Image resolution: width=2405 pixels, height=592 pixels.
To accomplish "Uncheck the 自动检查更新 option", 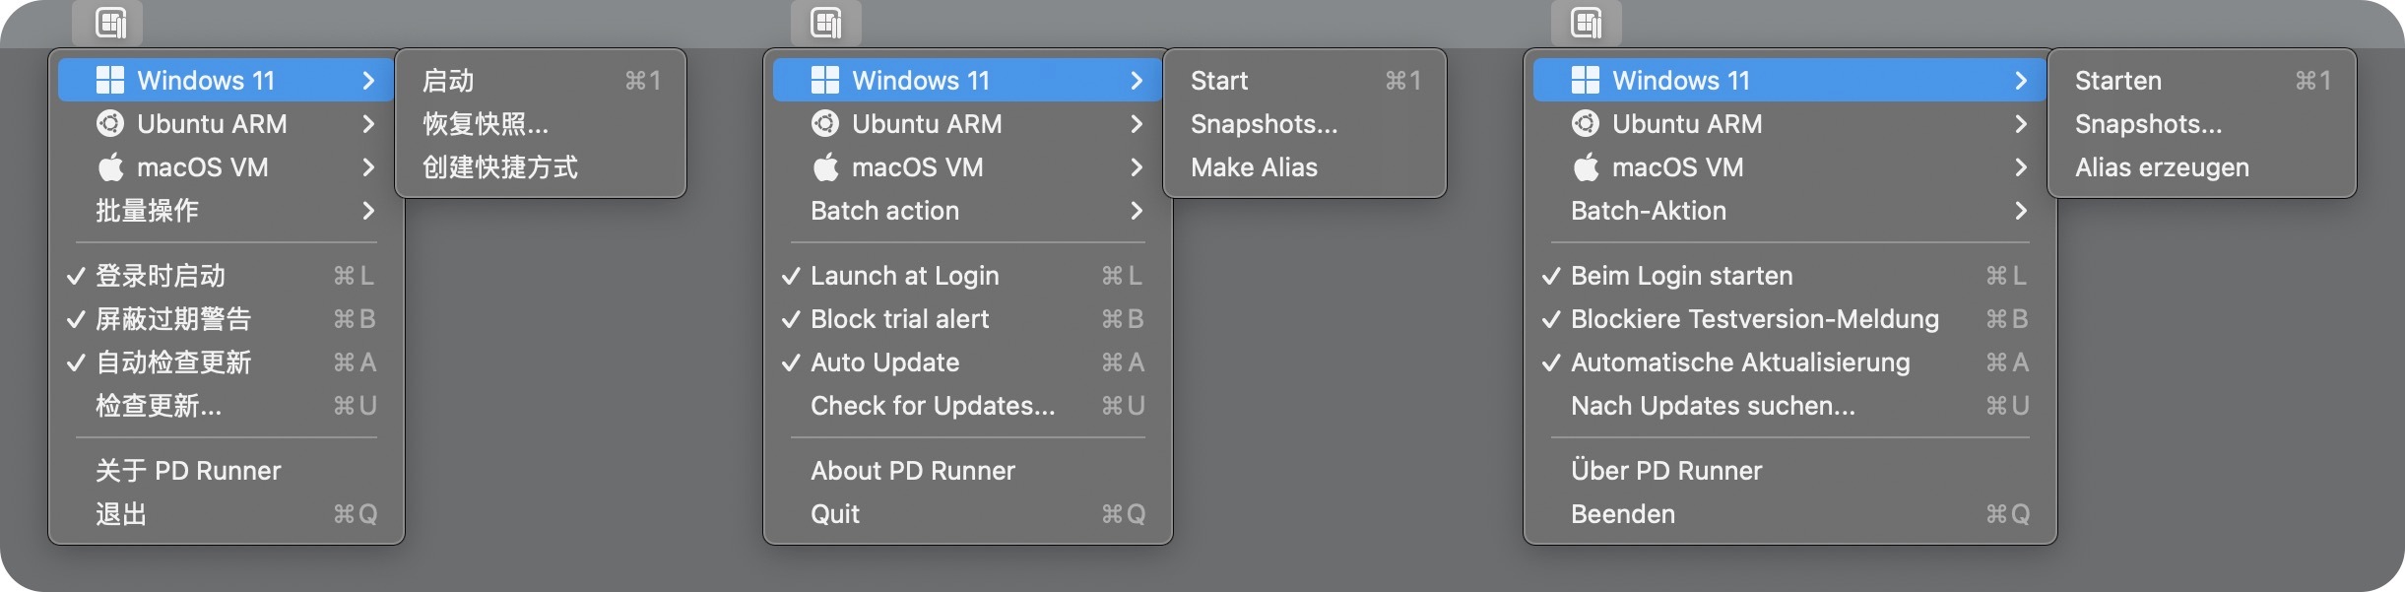I will [76, 363].
